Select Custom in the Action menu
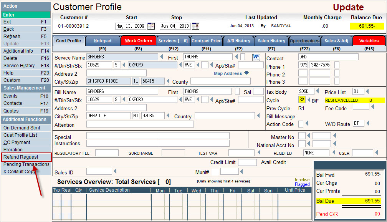 click(x=26, y=80)
